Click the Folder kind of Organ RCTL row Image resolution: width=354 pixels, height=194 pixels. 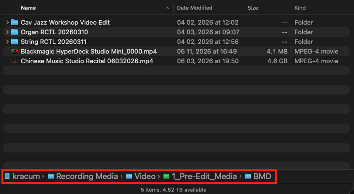point(304,32)
